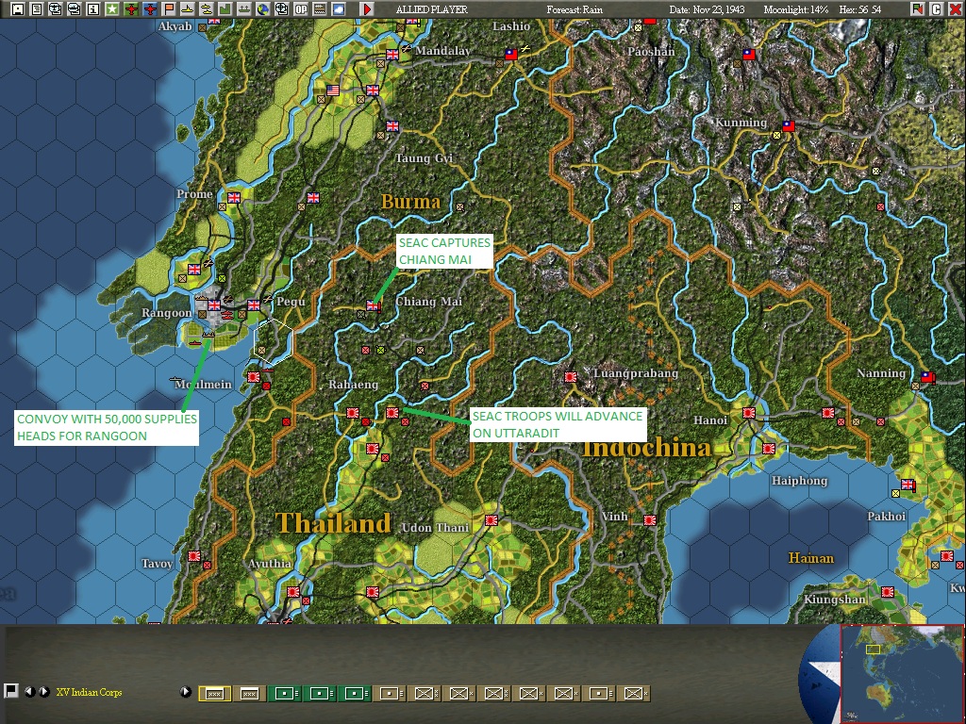Select the Japanese unit near Moulmein
This screenshot has height=724, width=966.
253,376
